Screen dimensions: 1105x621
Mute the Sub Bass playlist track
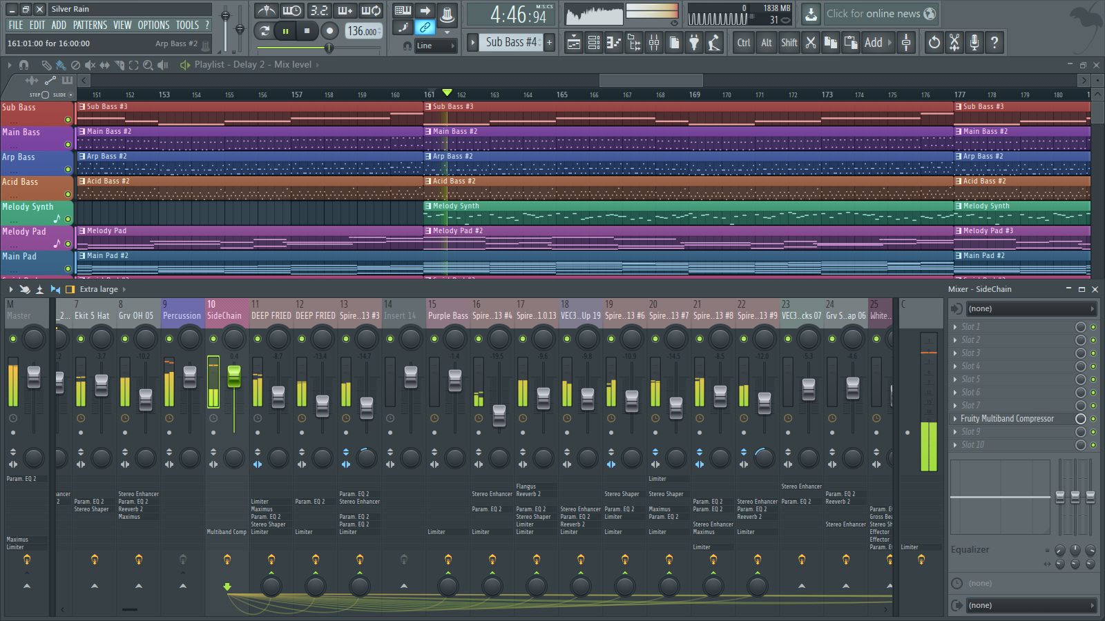coord(68,120)
